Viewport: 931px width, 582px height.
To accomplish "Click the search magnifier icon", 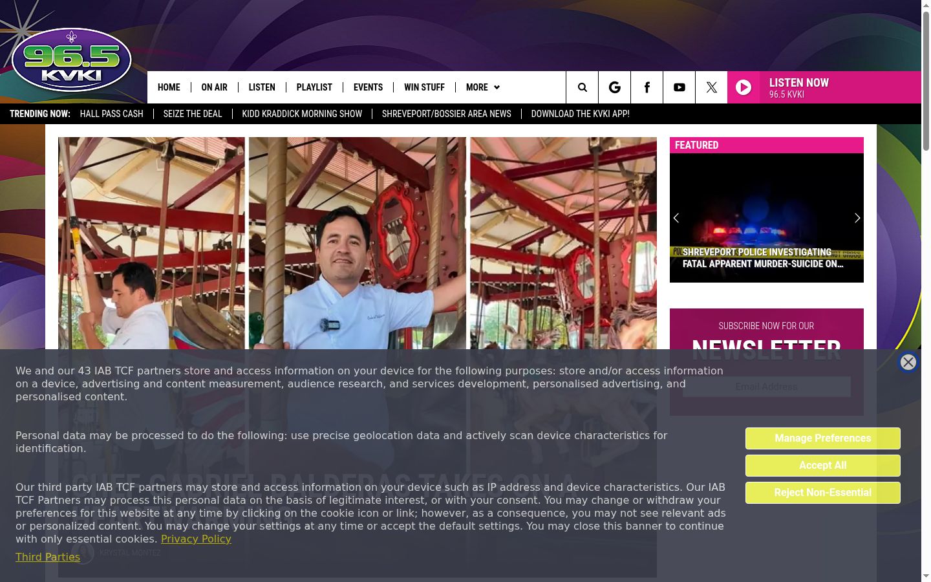I will tap(583, 87).
